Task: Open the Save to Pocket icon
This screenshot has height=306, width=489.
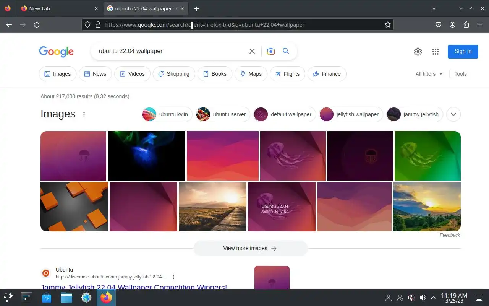Action: (x=439, y=24)
